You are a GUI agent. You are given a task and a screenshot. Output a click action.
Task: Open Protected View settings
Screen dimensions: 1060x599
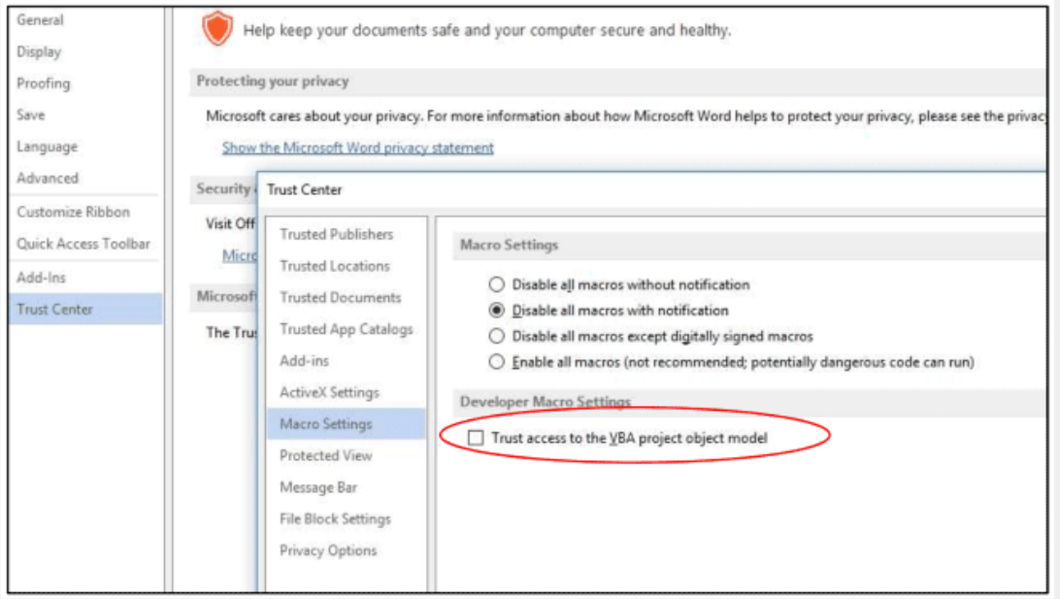point(325,455)
